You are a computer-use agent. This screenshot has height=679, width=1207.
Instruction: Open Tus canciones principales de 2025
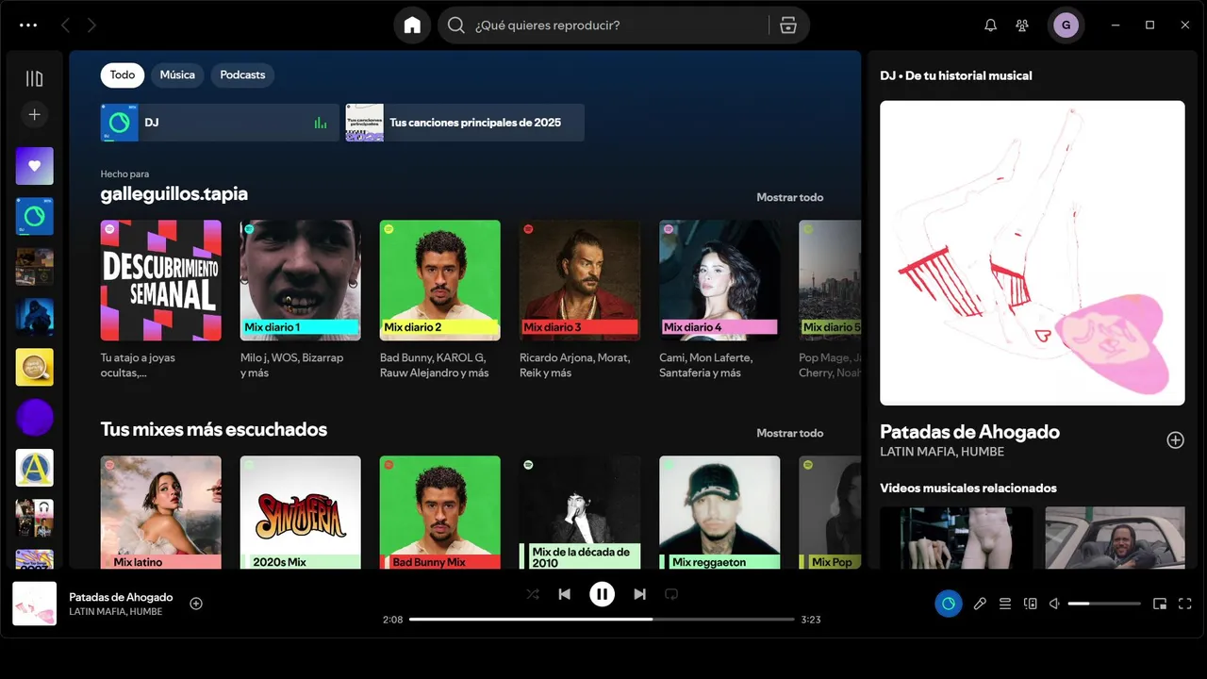[x=465, y=123]
